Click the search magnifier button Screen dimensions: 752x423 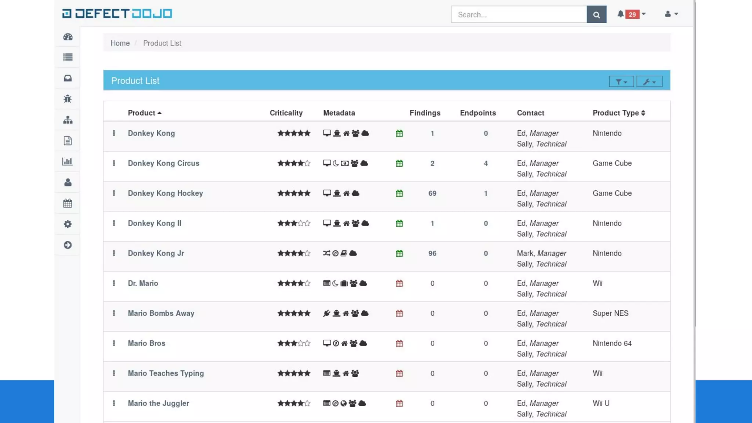596,15
